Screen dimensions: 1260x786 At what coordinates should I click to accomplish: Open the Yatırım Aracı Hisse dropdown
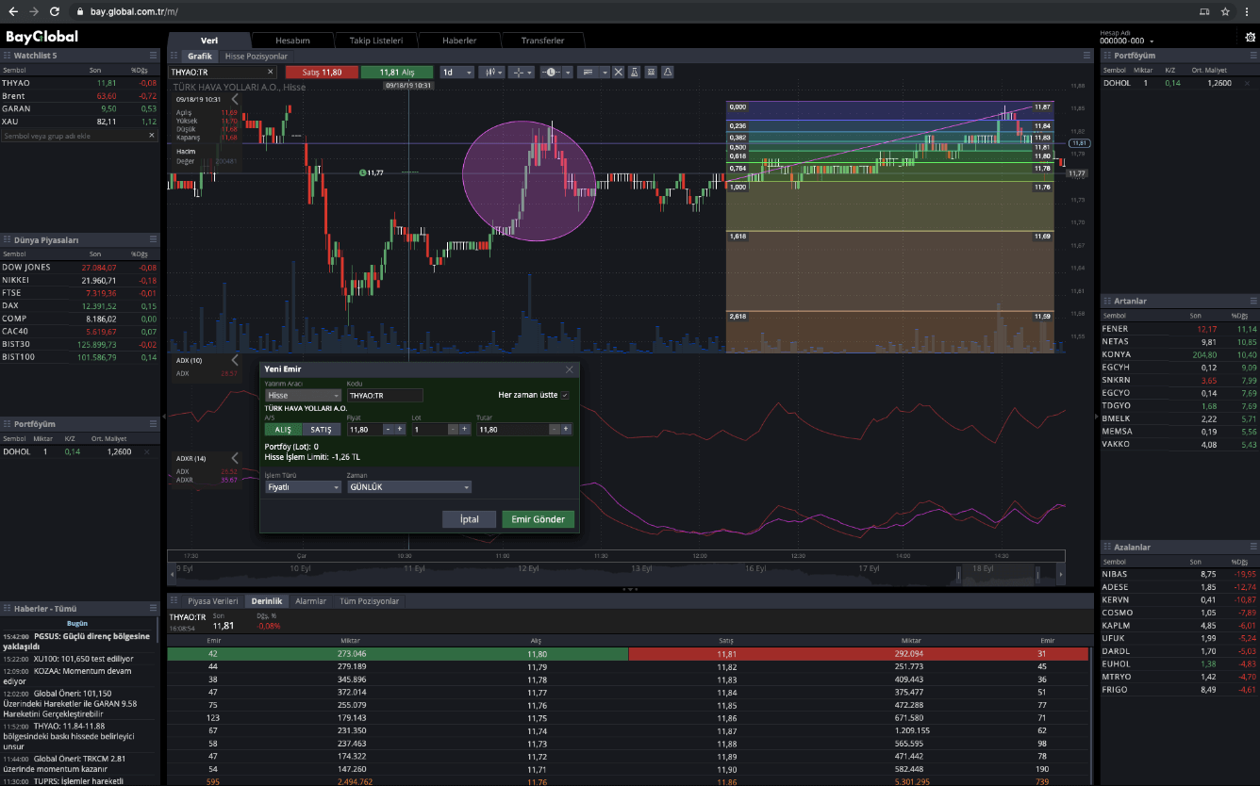[x=303, y=396]
